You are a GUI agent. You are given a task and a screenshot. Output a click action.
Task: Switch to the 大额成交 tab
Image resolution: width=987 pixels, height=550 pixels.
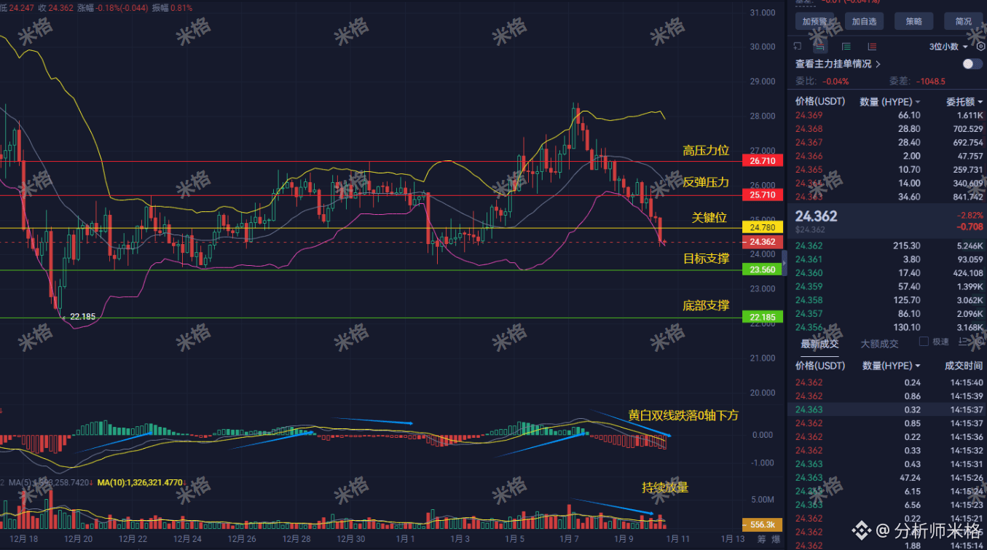(x=879, y=344)
